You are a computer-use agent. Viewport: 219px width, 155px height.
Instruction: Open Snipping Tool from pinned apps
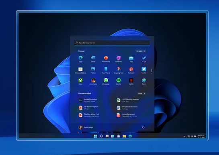[119, 70]
